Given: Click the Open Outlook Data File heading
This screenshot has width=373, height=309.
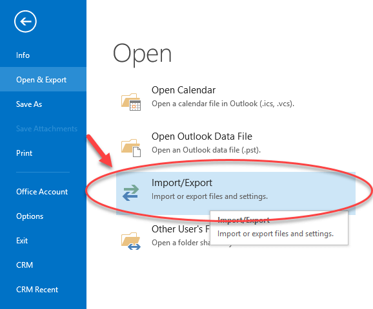Looking at the screenshot, I should pyautogui.click(x=202, y=136).
